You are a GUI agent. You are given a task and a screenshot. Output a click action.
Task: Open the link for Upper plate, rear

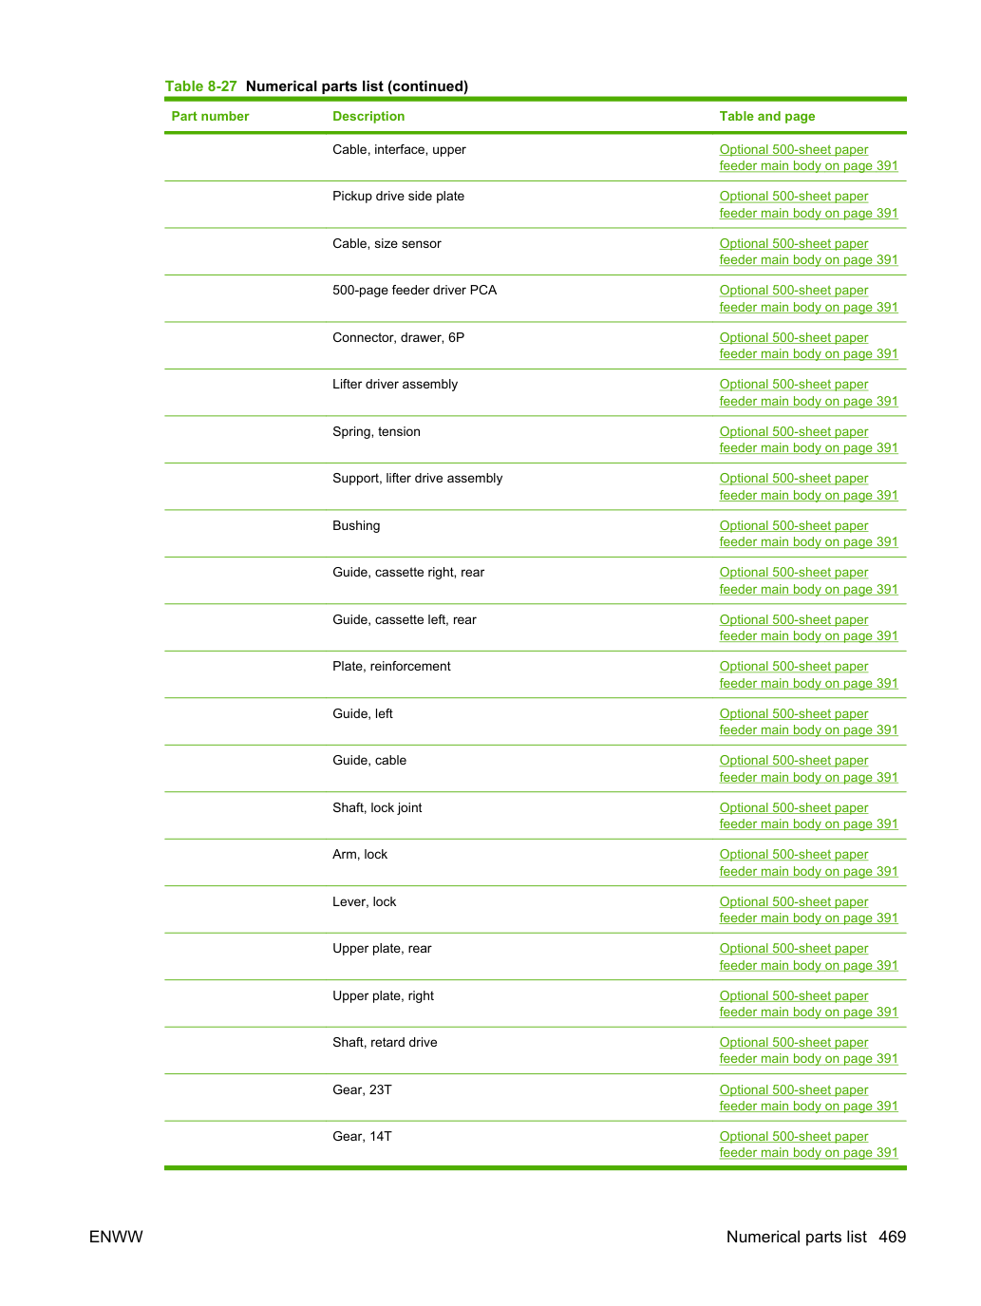coord(808,956)
